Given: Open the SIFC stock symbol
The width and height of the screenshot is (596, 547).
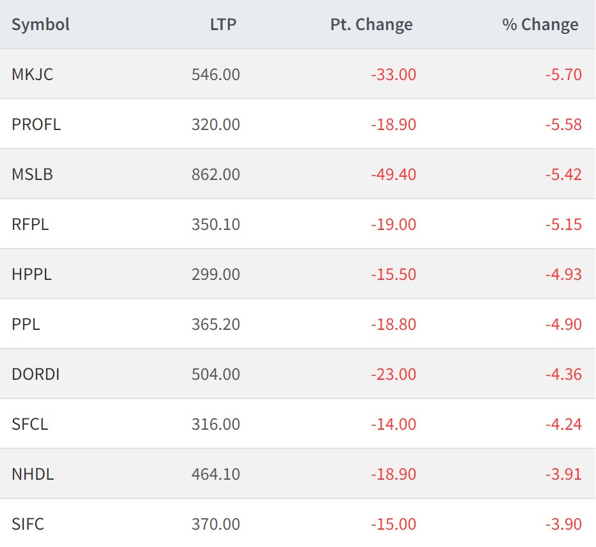Looking at the screenshot, I should [28, 524].
